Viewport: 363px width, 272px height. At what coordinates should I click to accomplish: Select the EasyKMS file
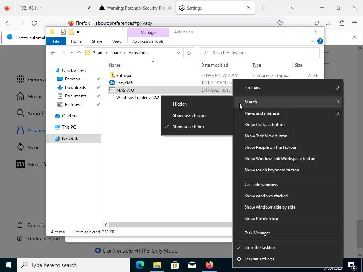(124, 83)
